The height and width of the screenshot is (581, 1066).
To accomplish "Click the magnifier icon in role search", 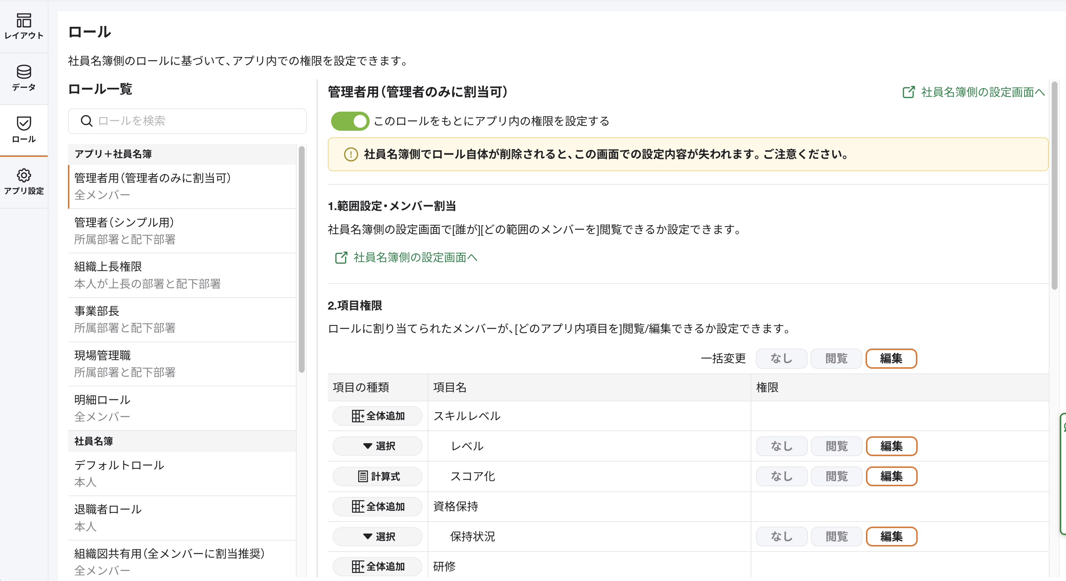I will (x=87, y=121).
